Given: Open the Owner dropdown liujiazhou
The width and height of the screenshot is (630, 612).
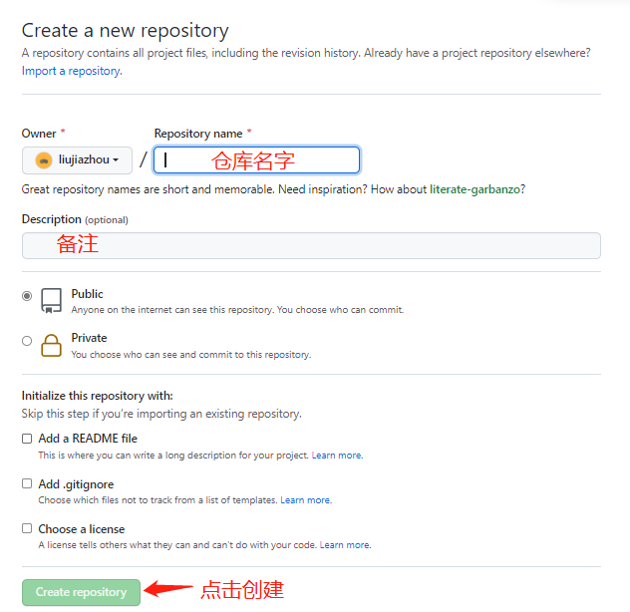Looking at the screenshot, I should click(78, 159).
